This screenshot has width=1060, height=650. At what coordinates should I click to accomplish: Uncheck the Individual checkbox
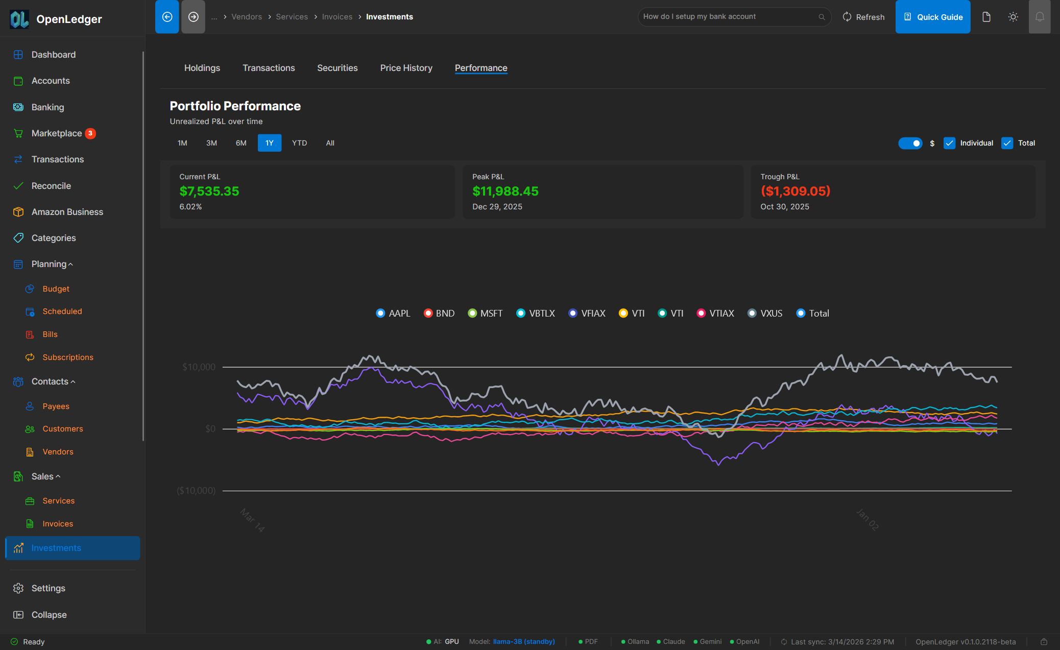949,143
